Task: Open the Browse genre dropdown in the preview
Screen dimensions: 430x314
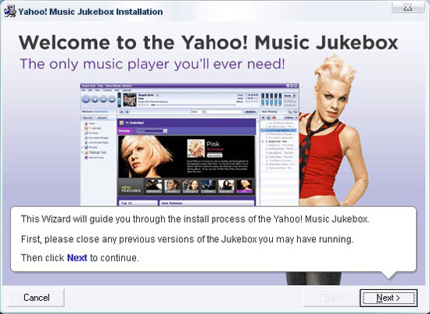Action: click(x=152, y=131)
